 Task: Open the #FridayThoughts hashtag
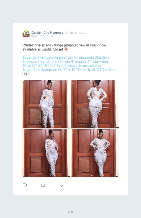coord(73,61)
